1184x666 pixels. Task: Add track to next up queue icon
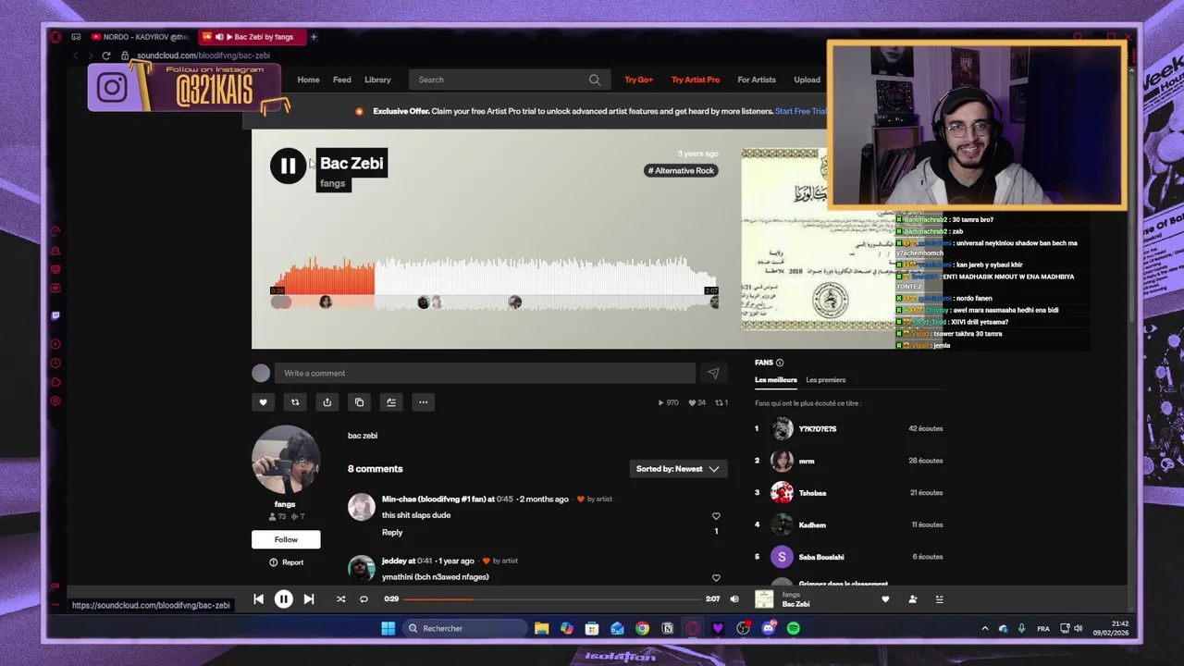(391, 402)
